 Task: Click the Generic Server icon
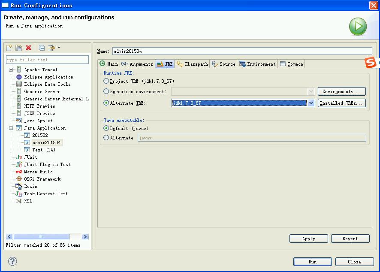tap(19, 91)
